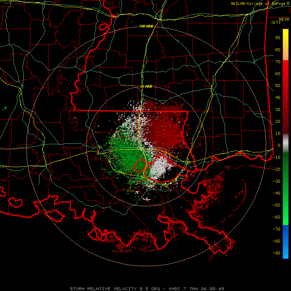This screenshot has width=291, height=291.
Task: Select the 90 value on the velocity scale
Action: pos(278,38)
